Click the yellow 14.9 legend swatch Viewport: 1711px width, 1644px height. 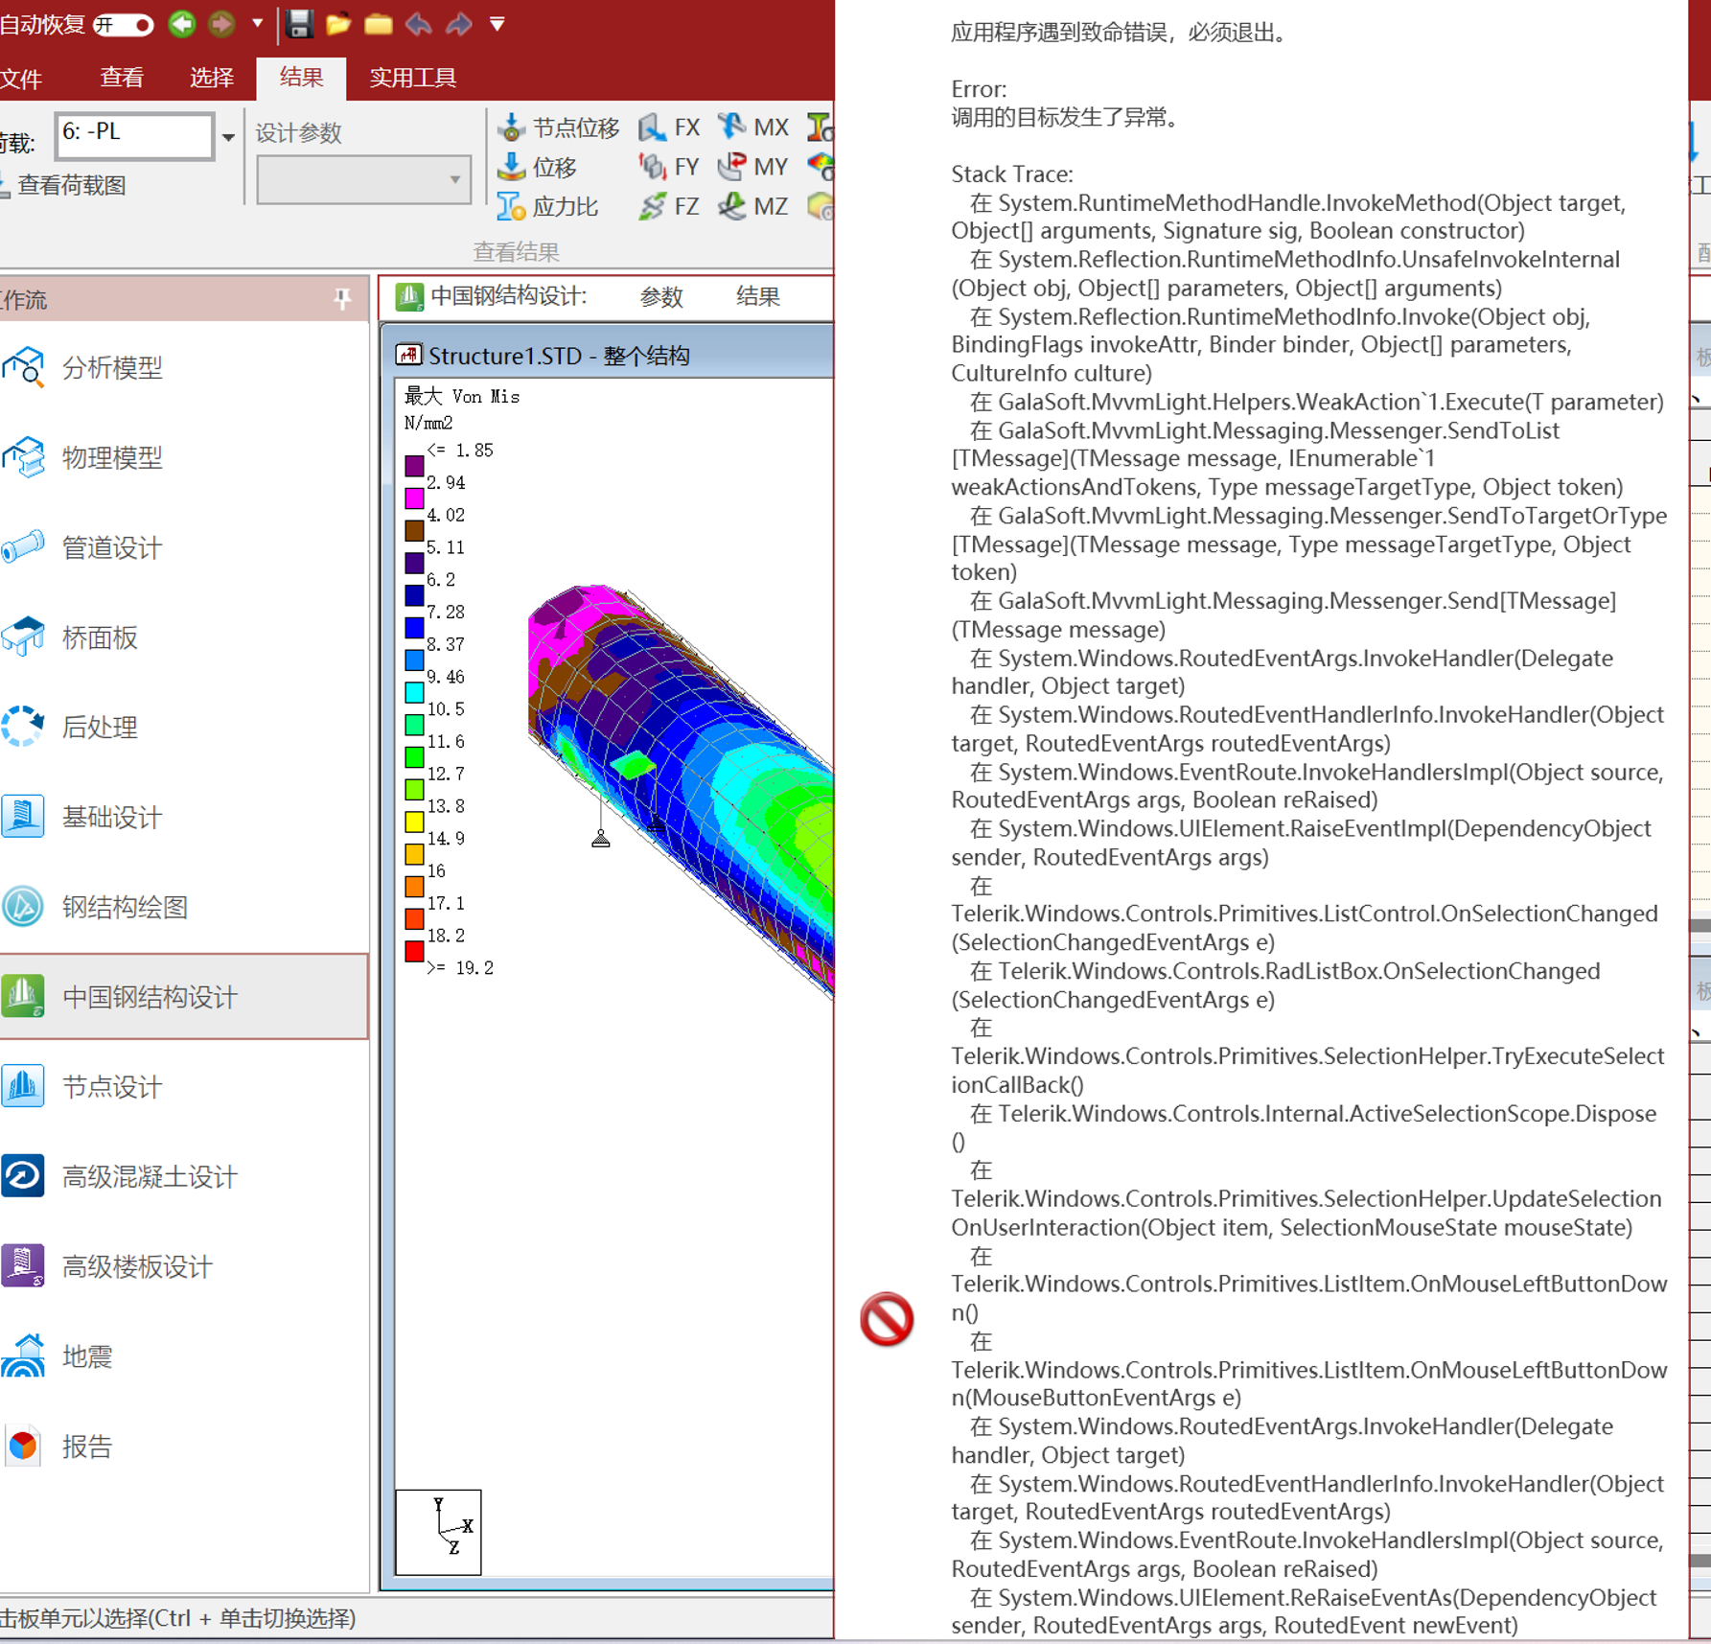pyautogui.click(x=414, y=822)
